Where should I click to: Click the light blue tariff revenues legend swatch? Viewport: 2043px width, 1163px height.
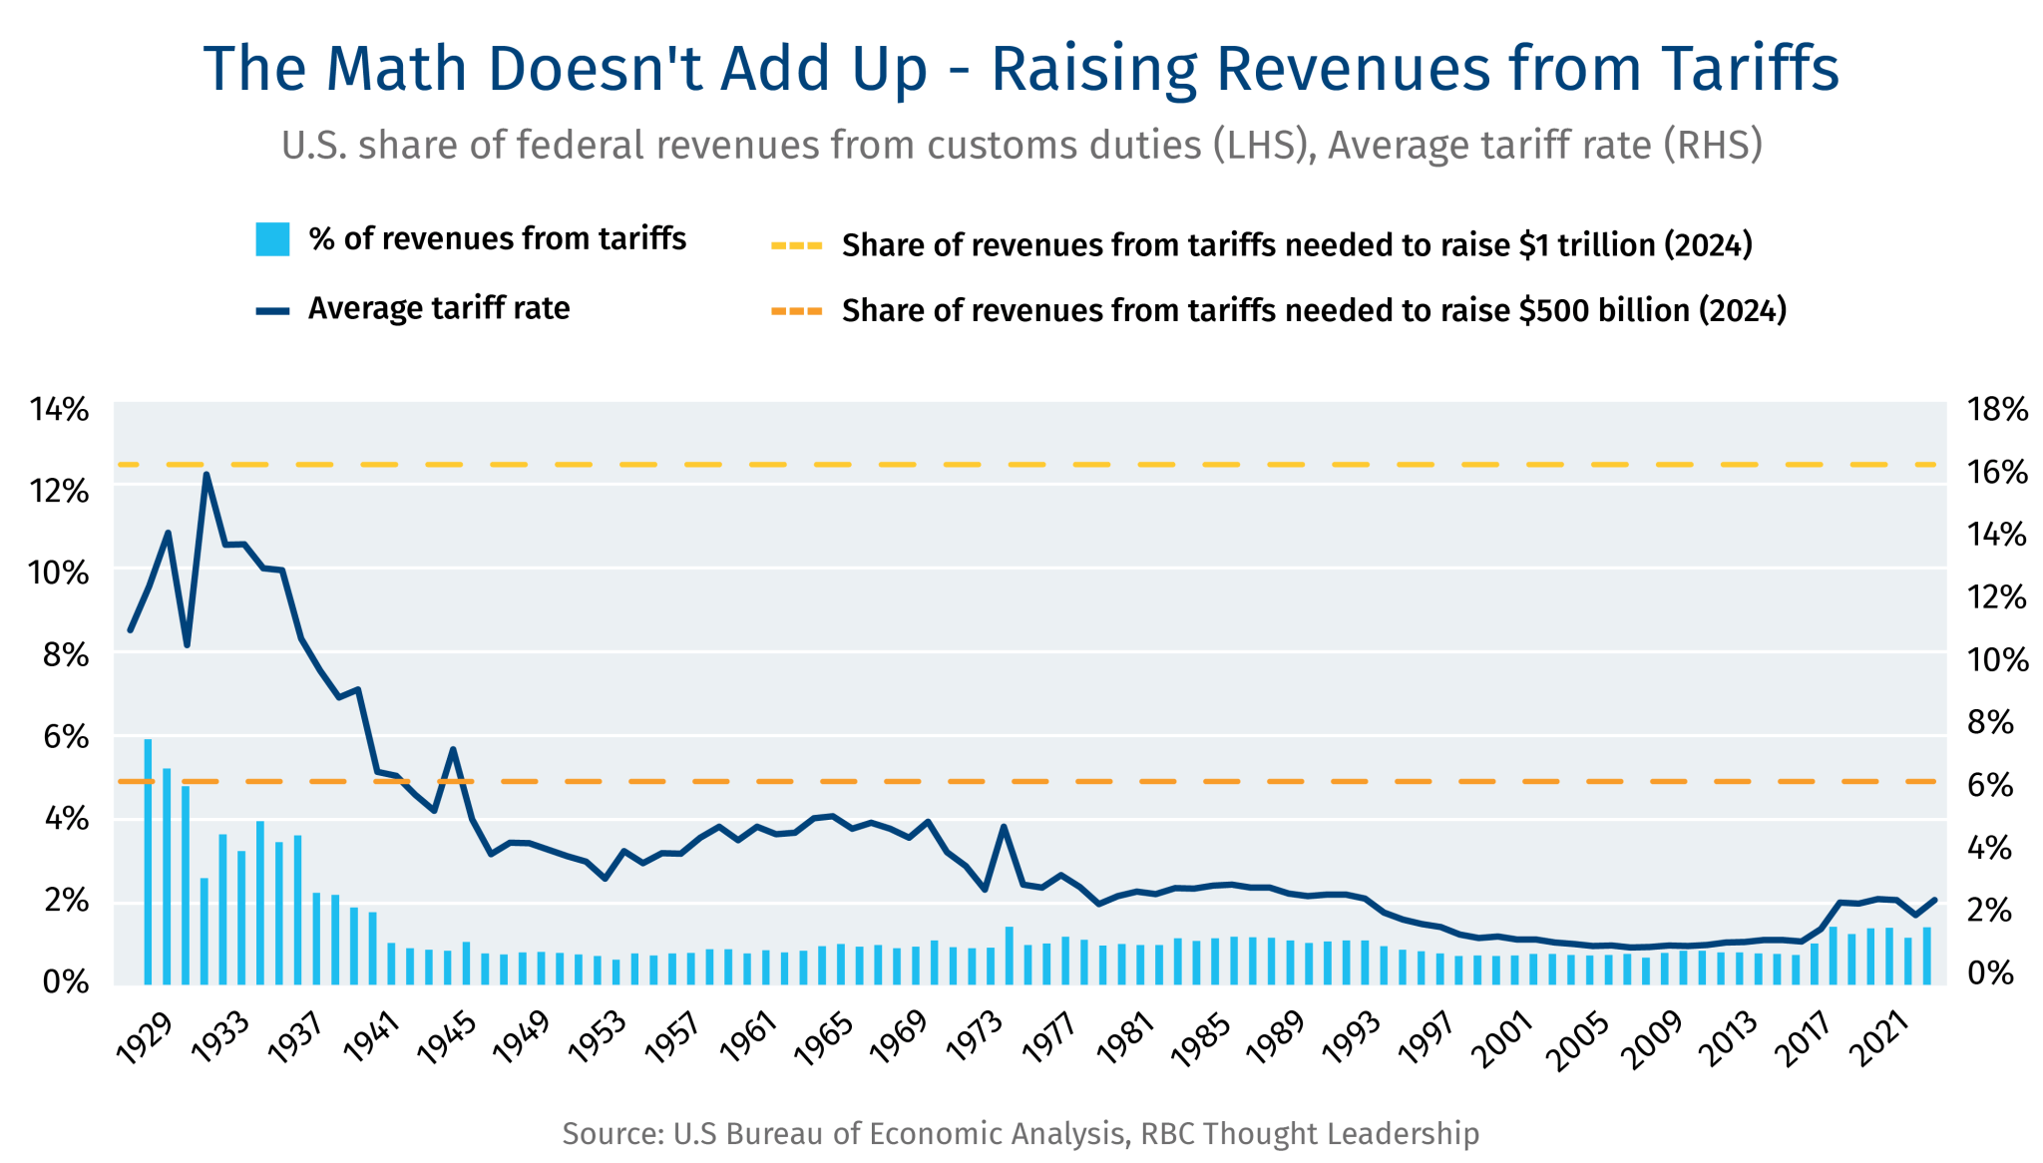[272, 239]
